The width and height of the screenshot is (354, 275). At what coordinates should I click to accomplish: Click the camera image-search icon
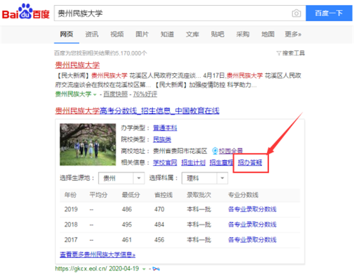point(296,14)
